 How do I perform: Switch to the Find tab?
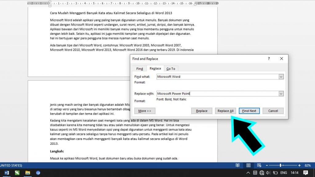(139, 69)
